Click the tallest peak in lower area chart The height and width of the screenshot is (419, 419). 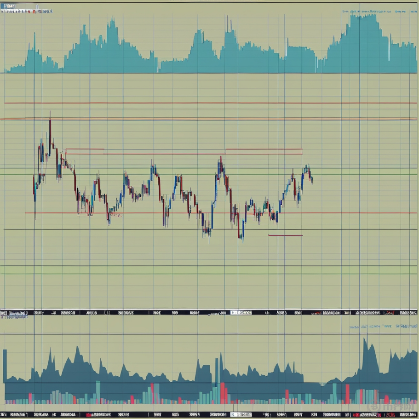[366, 340]
